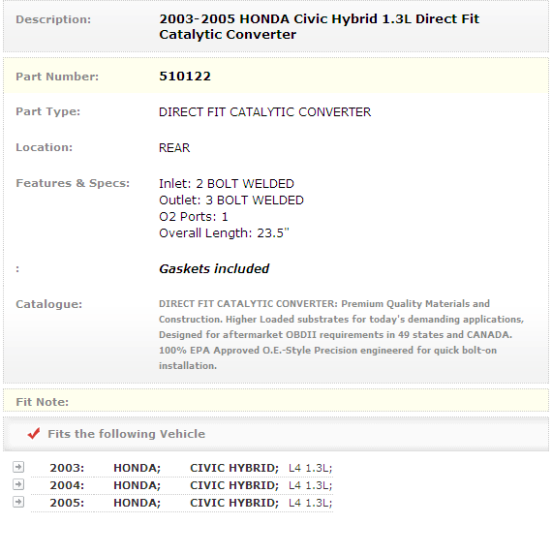Click the Fits the following Vehicle header
The height and width of the screenshot is (555, 552).
click(x=126, y=434)
